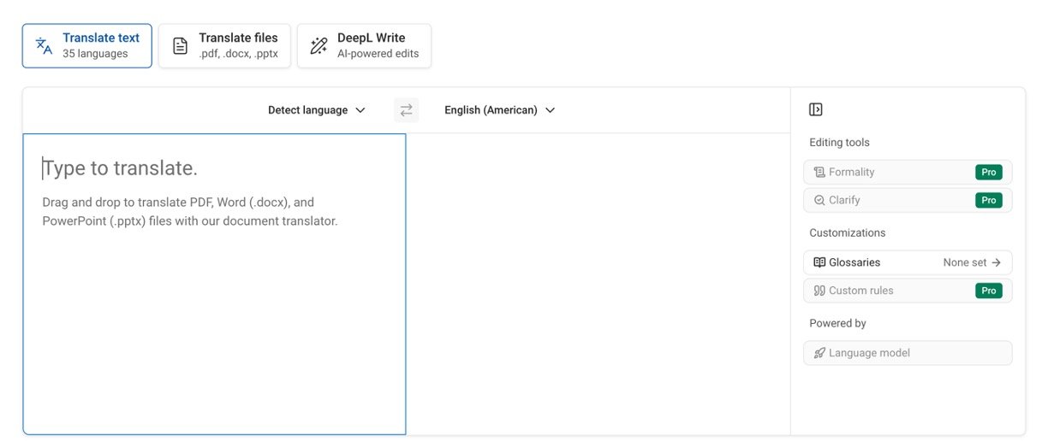Image resolution: width=1048 pixels, height=441 pixels.
Task: Click the translate text language icon
Action: tap(44, 46)
